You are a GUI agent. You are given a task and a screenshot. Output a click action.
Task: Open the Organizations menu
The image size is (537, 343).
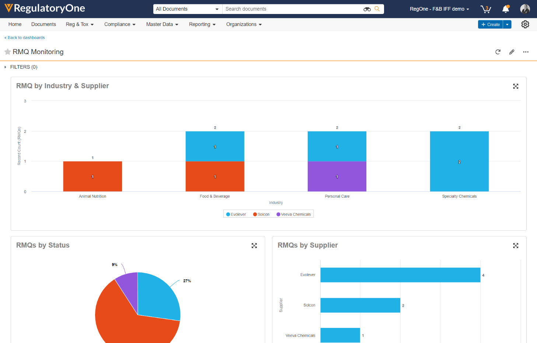click(x=244, y=24)
